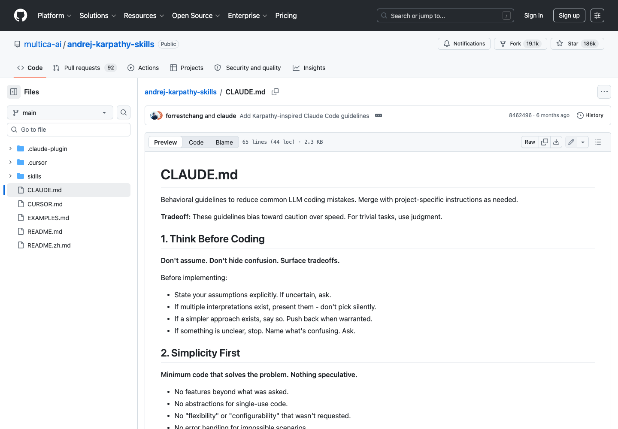Show the expanded commit message ellipsis
This screenshot has height=429, width=618.
[379, 115]
